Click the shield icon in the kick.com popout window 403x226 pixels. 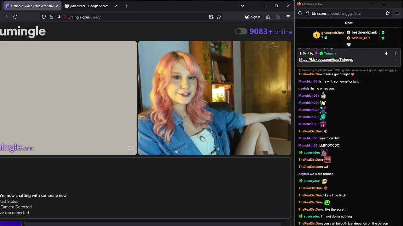coord(300,13)
